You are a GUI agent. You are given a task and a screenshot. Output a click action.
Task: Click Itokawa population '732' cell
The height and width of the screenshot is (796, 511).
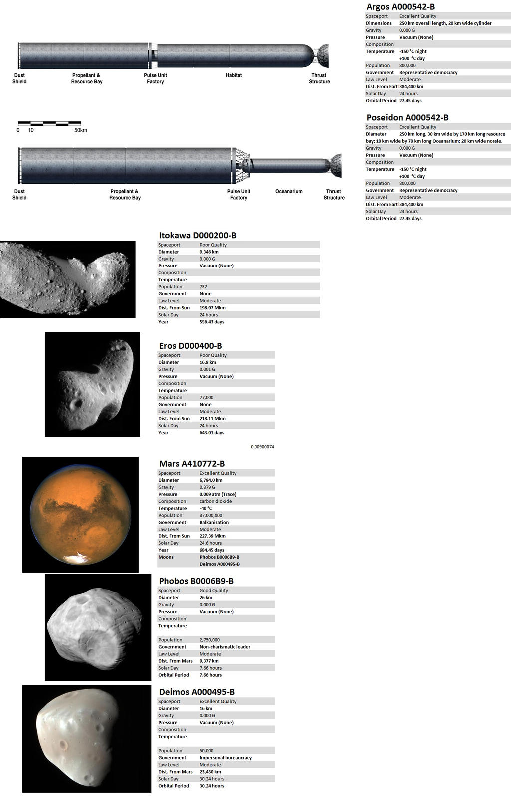pos(204,287)
